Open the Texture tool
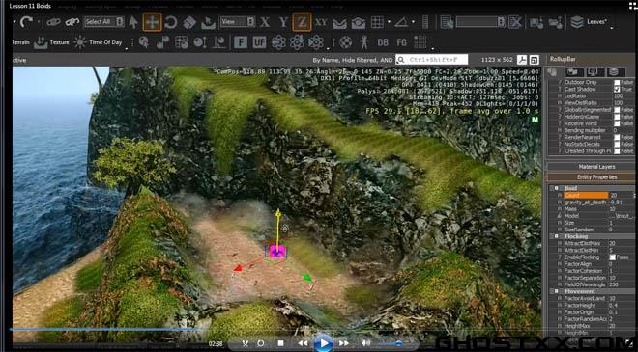 click(51, 42)
